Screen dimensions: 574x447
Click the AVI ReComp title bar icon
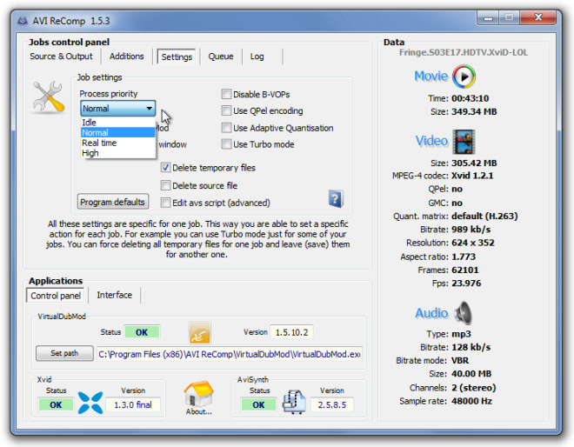click(x=23, y=21)
